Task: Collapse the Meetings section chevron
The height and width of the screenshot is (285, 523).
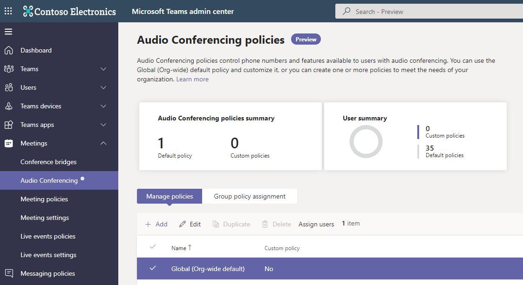Action: click(x=103, y=143)
